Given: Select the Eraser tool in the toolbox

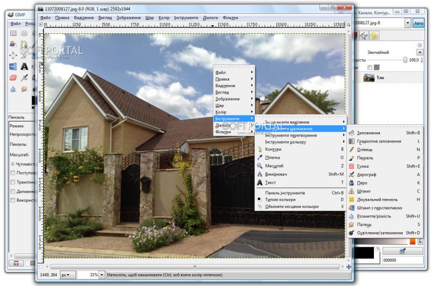Looking at the screenshot, I should point(13,77).
